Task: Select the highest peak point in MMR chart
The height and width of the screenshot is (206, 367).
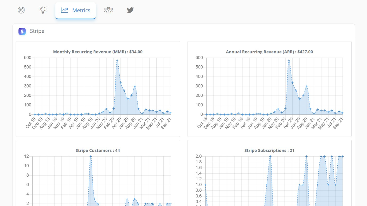Action: click(117, 60)
